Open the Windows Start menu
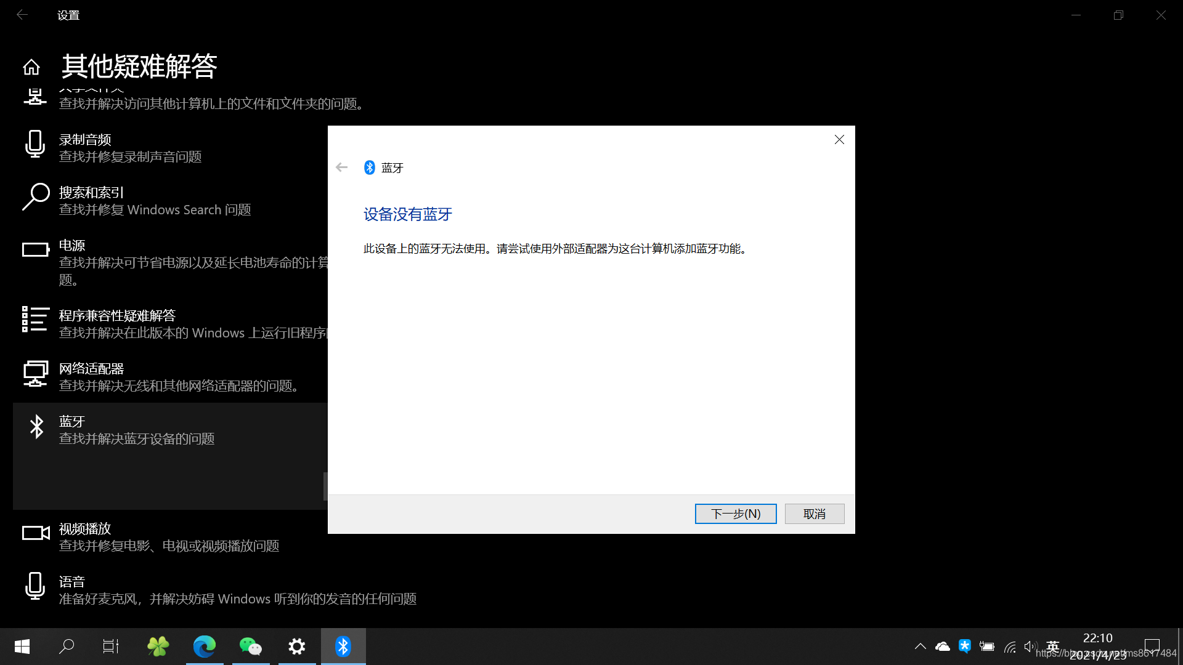This screenshot has height=665, width=1183. point(22,647)
